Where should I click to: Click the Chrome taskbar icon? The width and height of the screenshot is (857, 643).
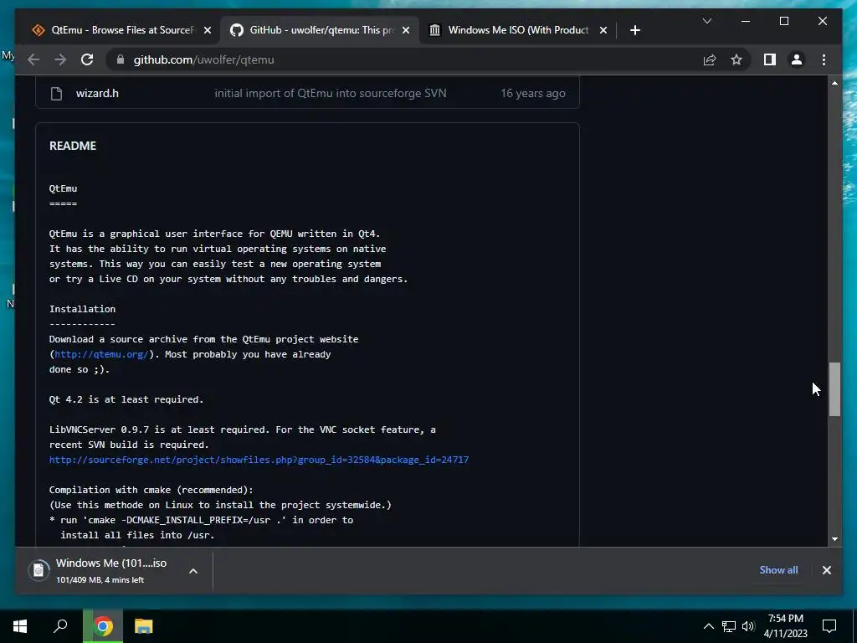[x=103, y=626]
